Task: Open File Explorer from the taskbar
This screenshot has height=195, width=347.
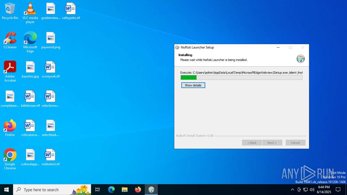Action: click(x=125, y=190)
